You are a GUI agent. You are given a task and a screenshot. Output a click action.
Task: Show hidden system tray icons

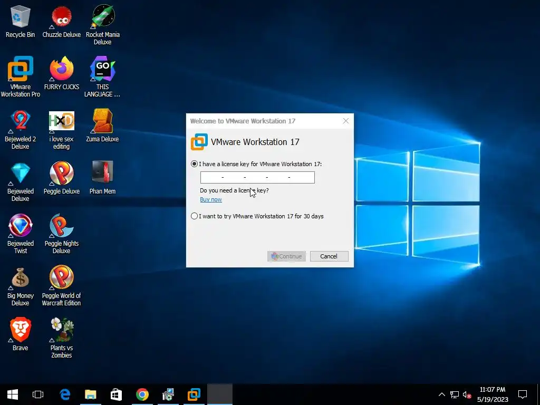[x=442, y=394]
